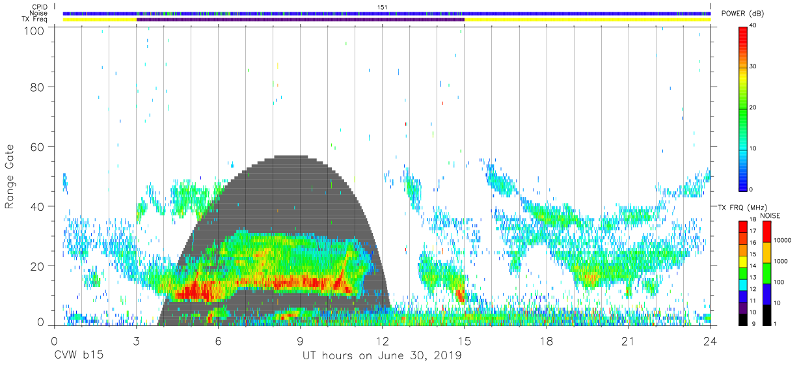Click the yellow TX Freq strip segment before 3 UT

click(x=100, y=20)
